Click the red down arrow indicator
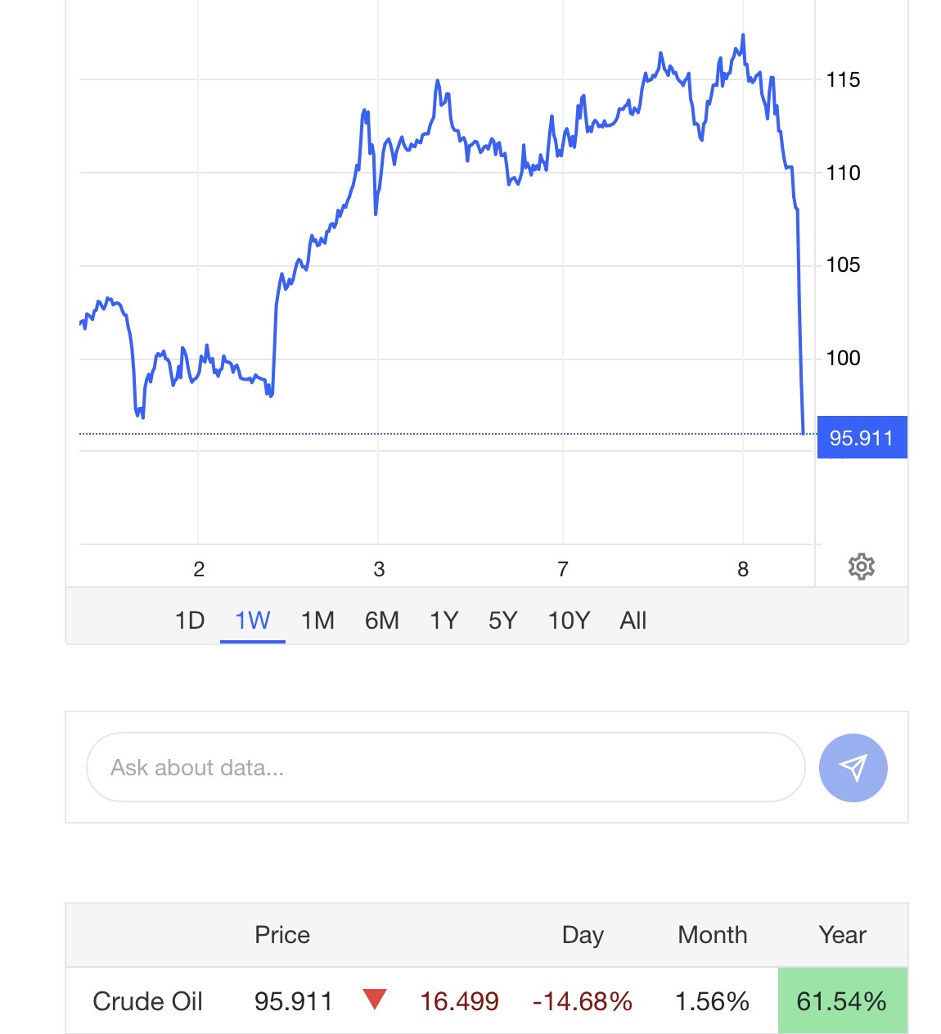The height and width of the screenshot is (1034, 941). pyautogui.click(x=375, y=1000)
